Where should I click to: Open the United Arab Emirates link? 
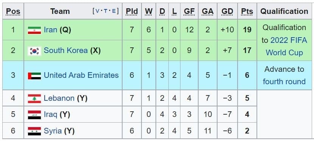pyautogui.click(x=81, y=75)
